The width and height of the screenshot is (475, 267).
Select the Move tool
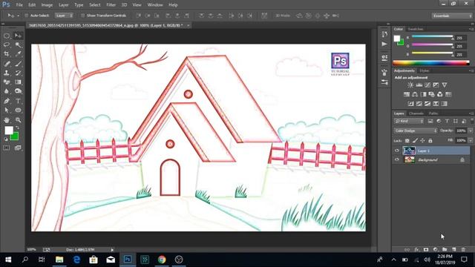pos(18,36)
